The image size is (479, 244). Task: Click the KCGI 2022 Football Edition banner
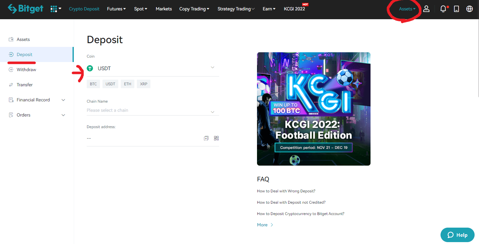(x=313, y=109)
